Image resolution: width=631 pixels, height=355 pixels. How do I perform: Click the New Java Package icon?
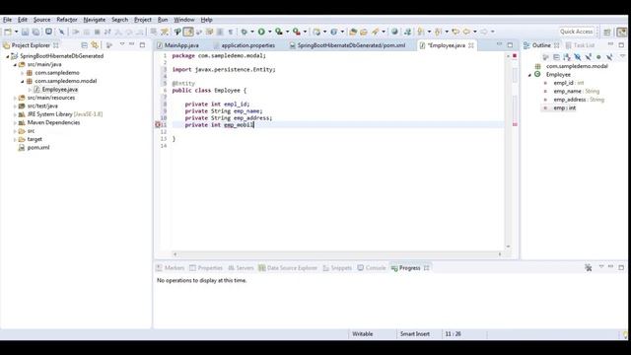pos(317,32)
